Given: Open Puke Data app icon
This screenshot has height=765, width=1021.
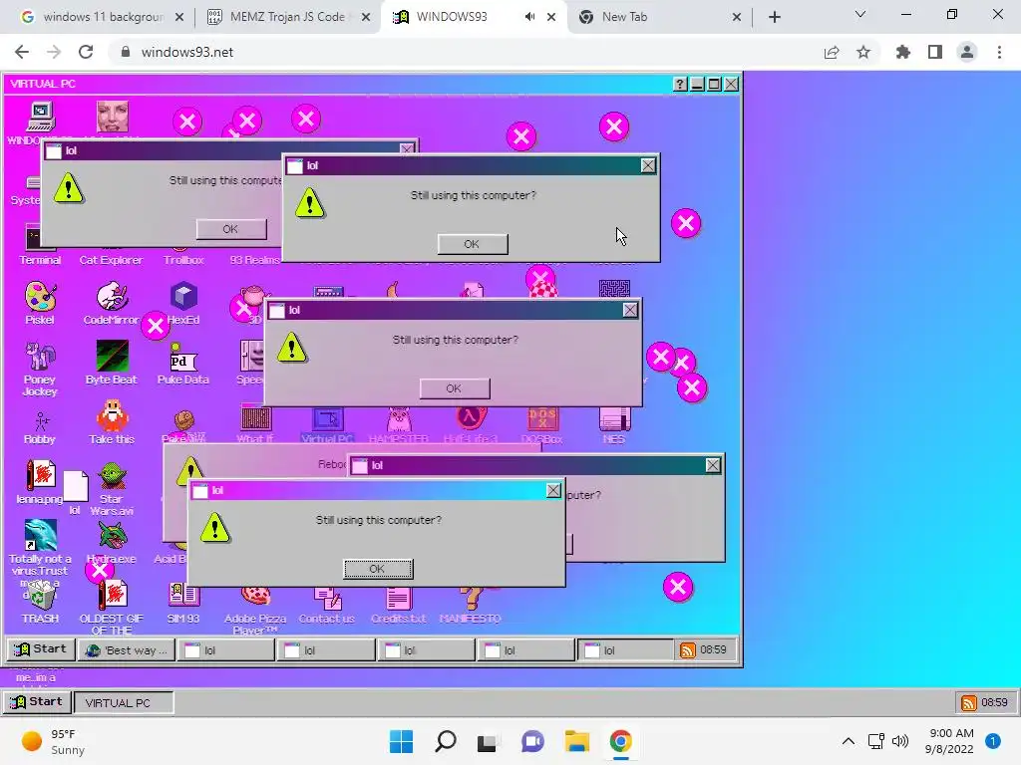Looking at the screenshot, I should pos(183,363).
